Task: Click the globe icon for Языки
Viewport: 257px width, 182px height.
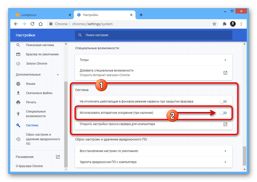Action: click(x=18, y=84)
